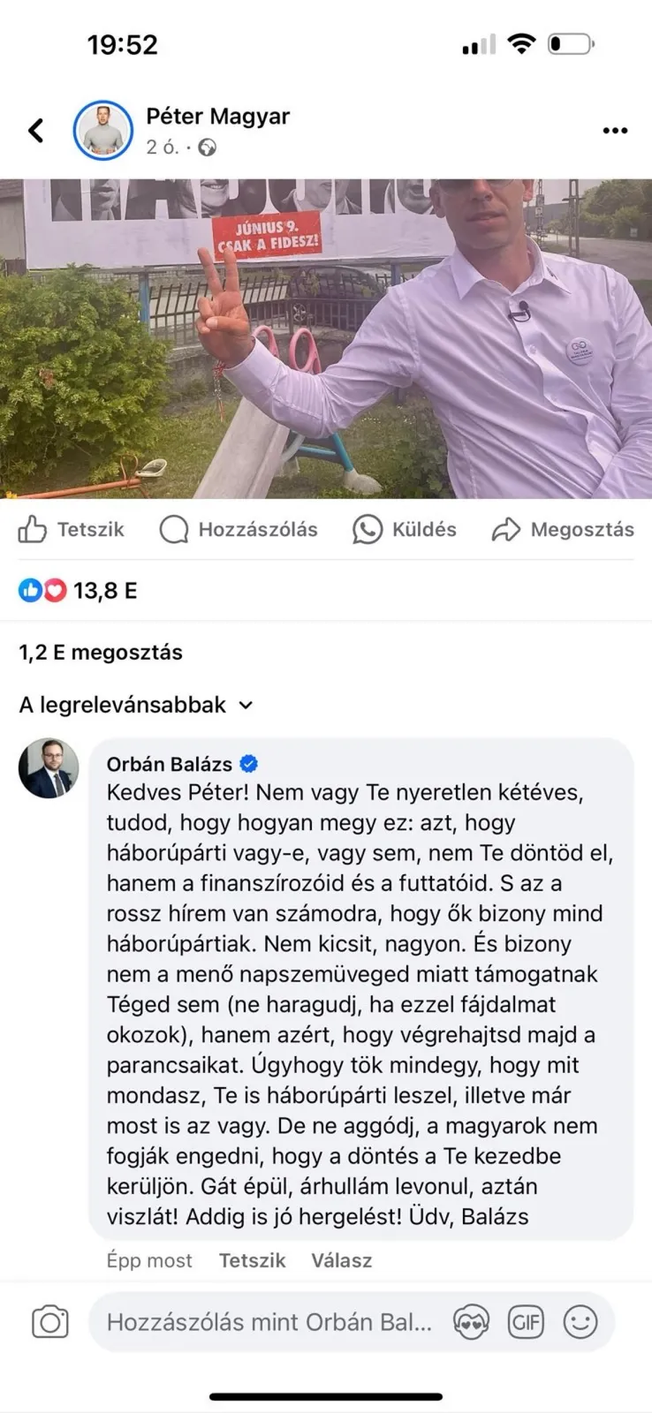
Task: Open the emoji smiley picker
Action: [x=580, y=1322]
